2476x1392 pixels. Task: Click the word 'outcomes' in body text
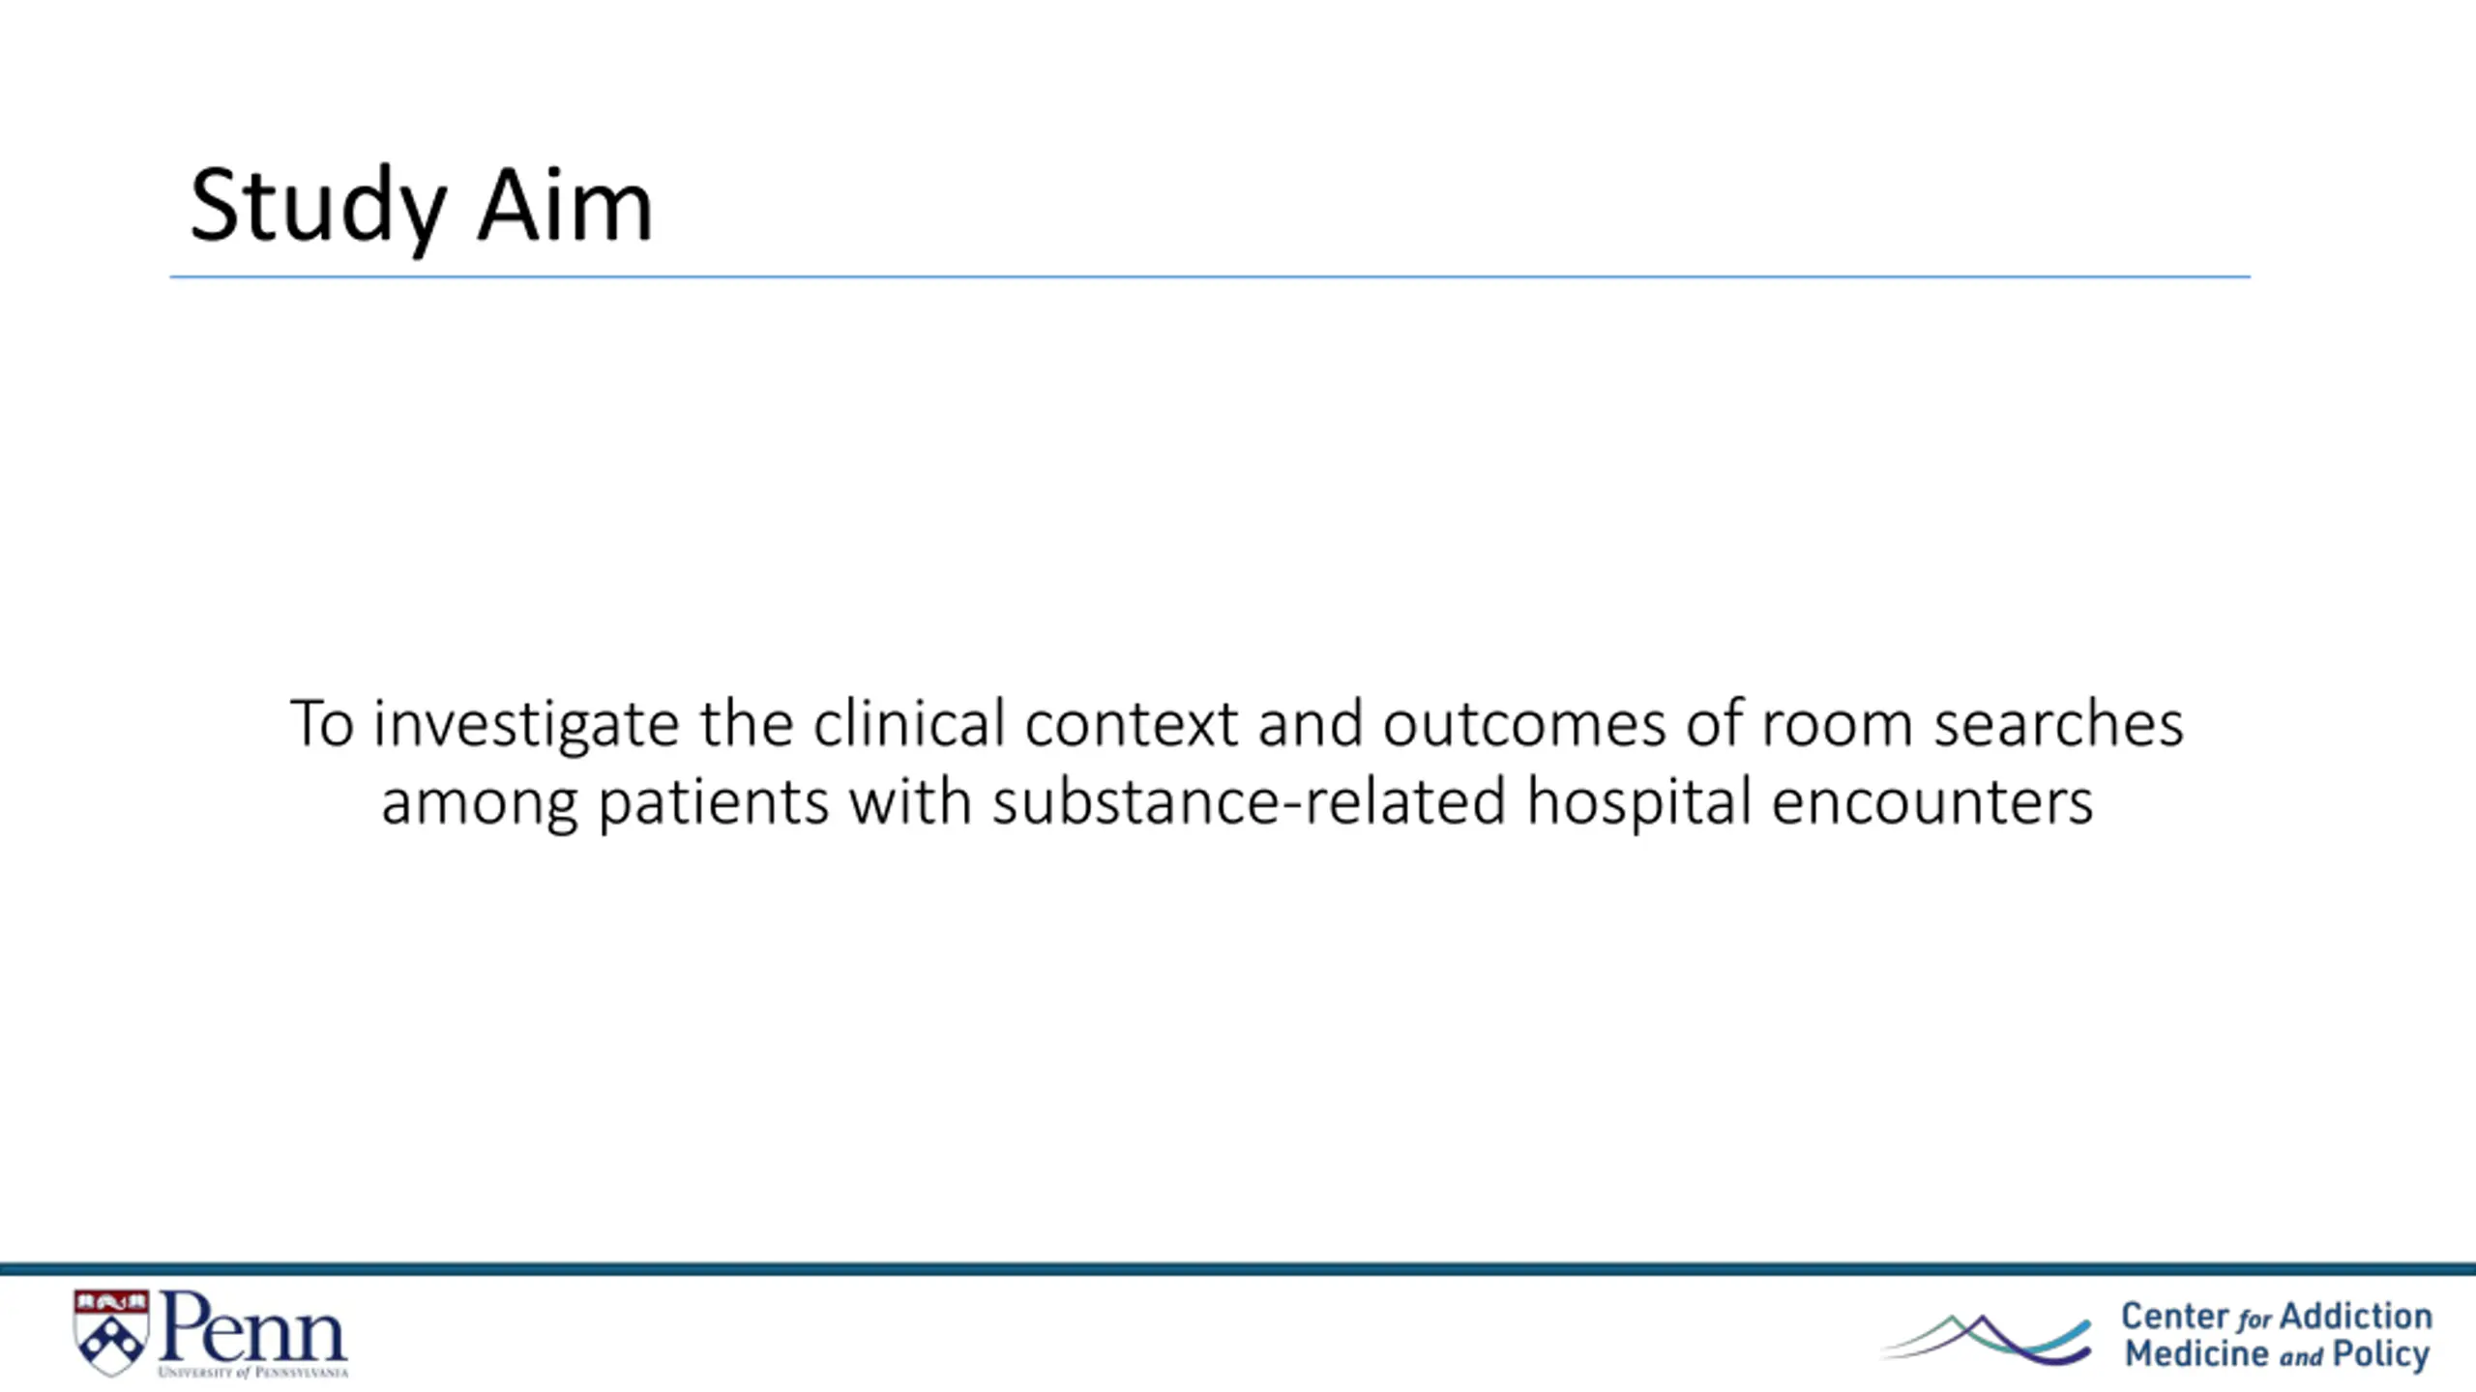click(x=1525, y=724)
